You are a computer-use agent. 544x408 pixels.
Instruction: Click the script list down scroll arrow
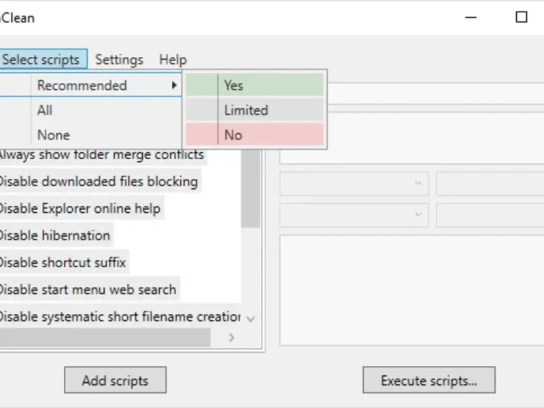[x=250, y=318]
